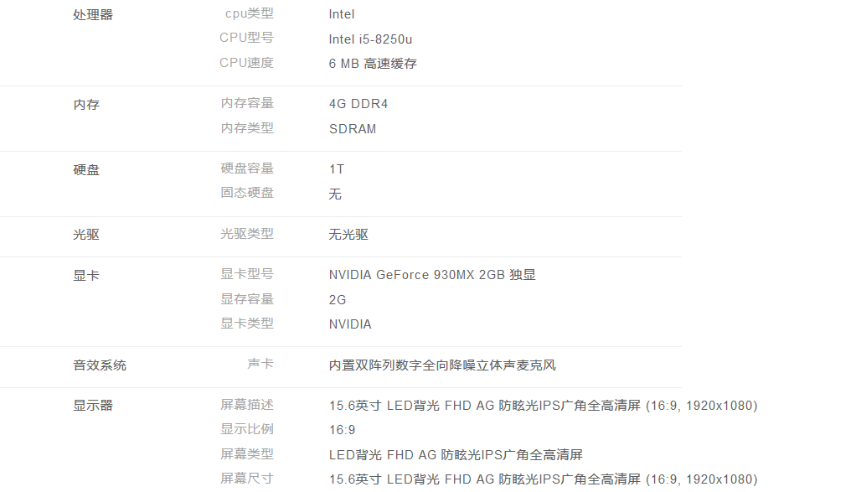Click the 无光驱 value text

pos(348,235)
